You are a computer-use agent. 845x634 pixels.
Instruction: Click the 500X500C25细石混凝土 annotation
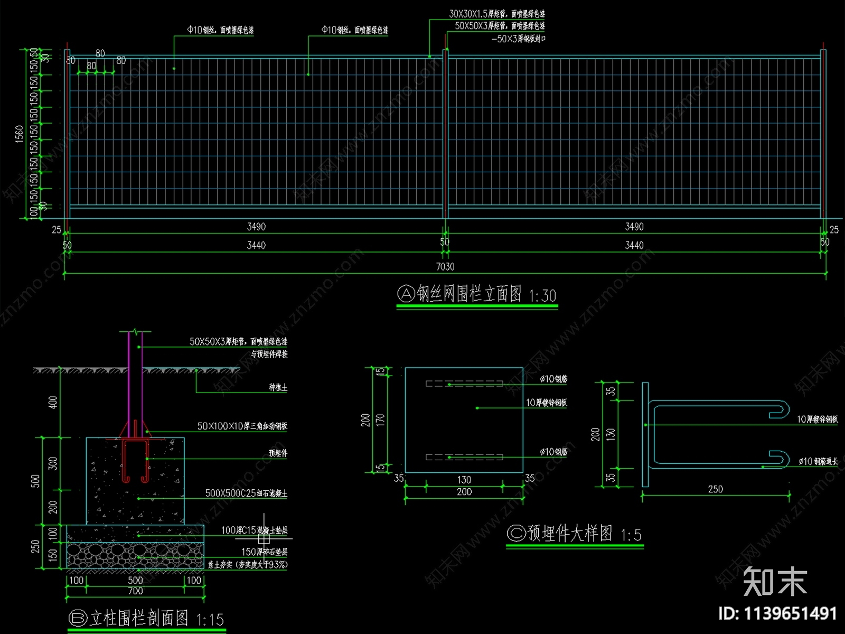246,493
